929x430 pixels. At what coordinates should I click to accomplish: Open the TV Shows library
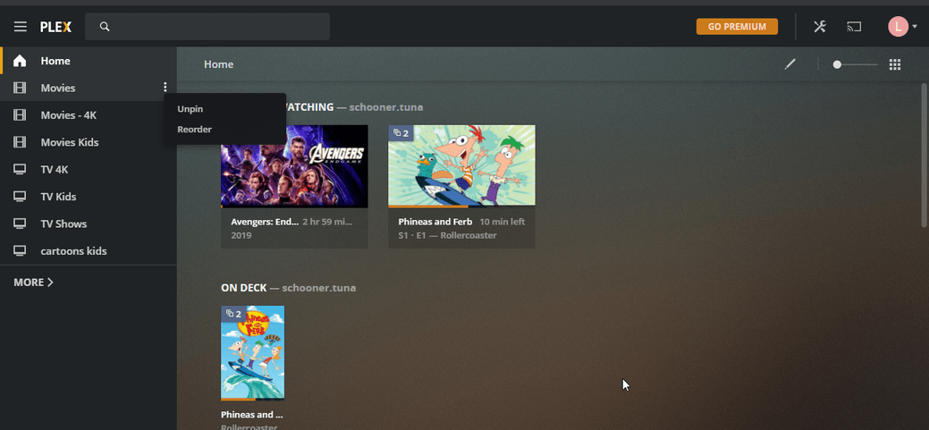(89, 223)
